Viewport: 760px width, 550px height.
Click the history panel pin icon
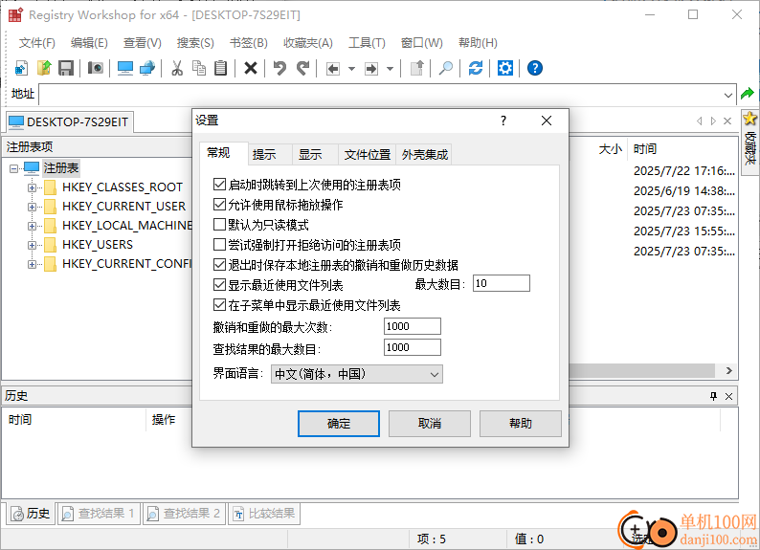(713, 397)
